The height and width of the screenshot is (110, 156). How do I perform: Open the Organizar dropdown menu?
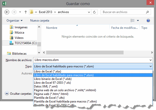click(x=14, y=21)
